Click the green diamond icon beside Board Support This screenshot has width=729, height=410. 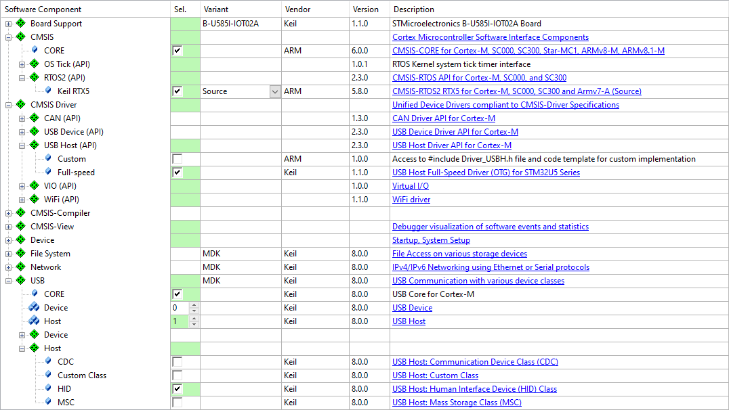(x=20, y=24)
